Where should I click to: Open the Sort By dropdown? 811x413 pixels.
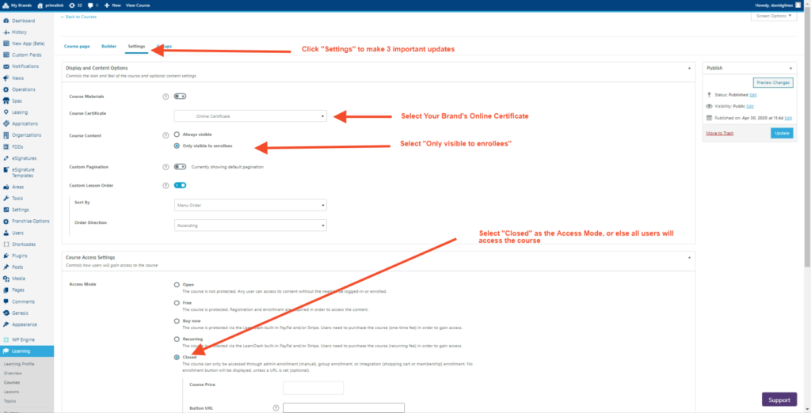250,205
